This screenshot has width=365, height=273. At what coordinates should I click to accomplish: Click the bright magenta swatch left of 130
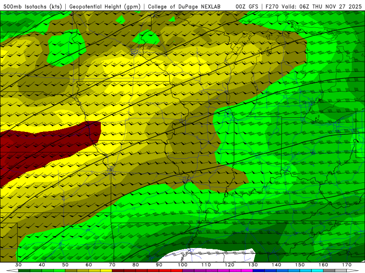247,271
